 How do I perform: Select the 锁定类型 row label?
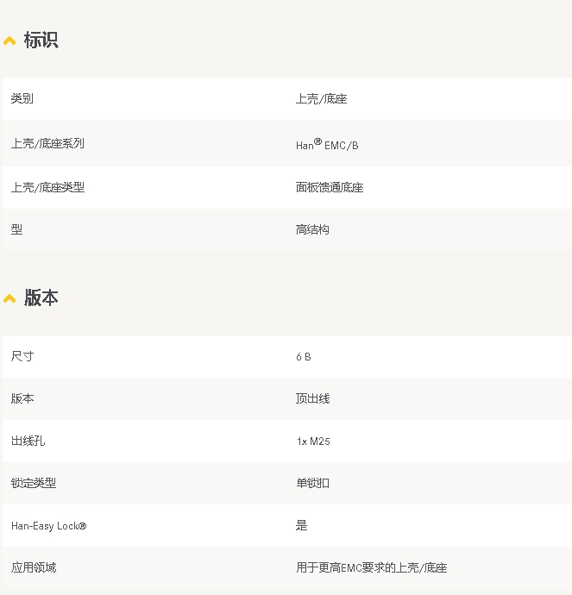click(x=34, y=483)
